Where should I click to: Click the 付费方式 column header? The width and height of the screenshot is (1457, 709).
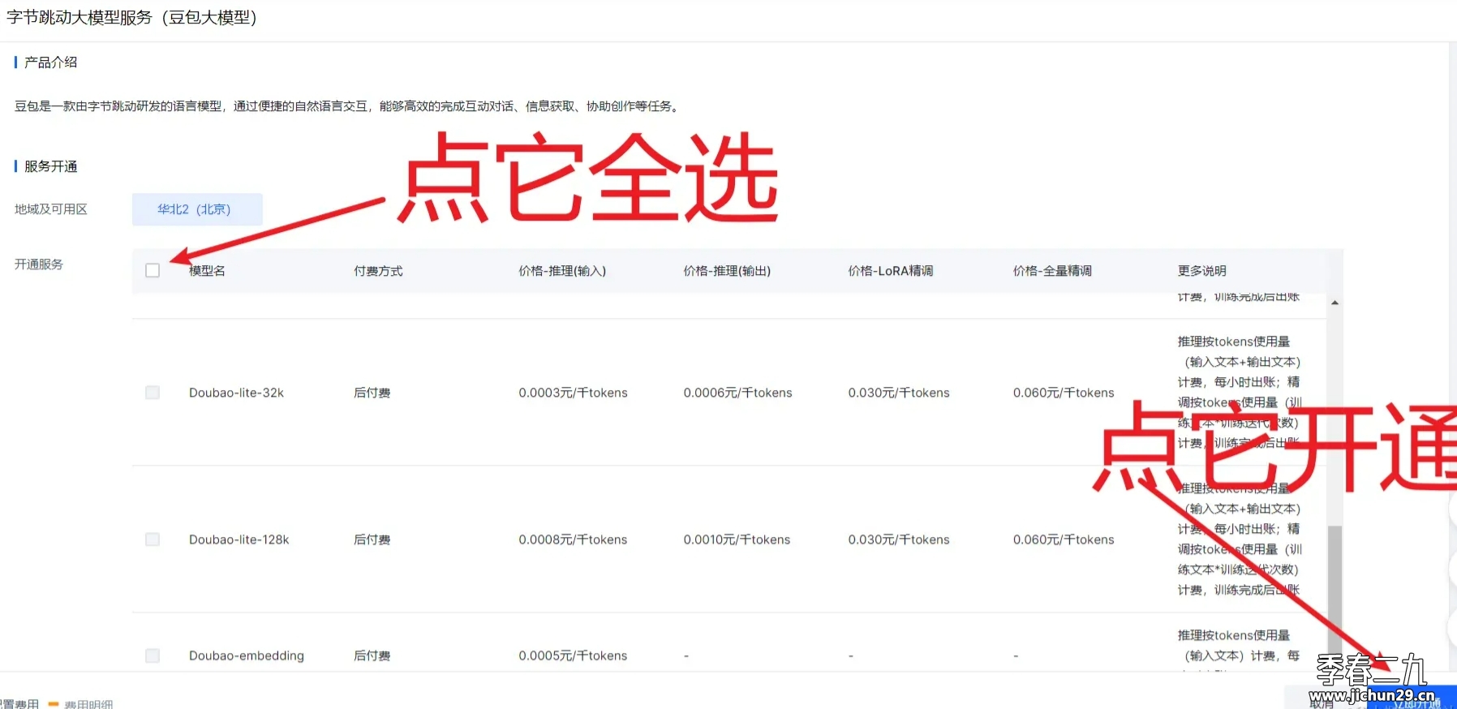tap(378, 271)
